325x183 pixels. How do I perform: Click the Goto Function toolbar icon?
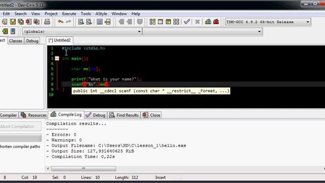pyautogui.click(x=100, y=21)
